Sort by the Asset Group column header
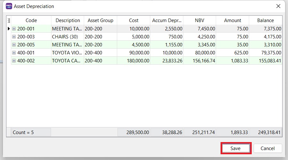The width and height of the screenshot is (288, 160). (x=100, y=20)
